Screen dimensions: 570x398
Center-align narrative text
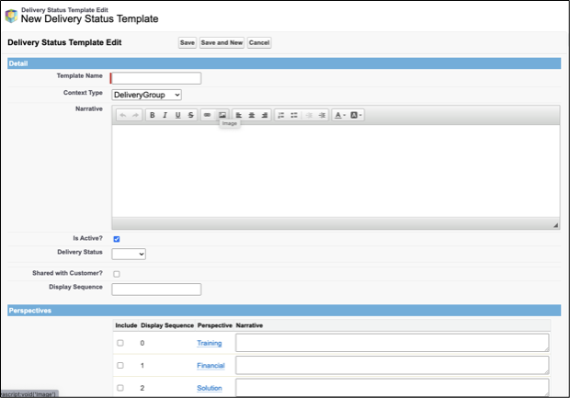click(252, 115)
